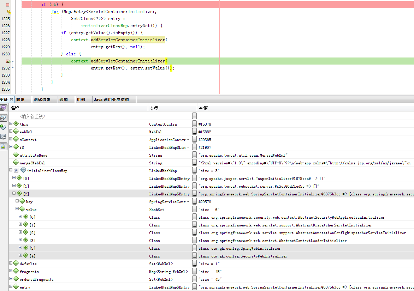Click the #15882 value of webXml
This screenshot has width=414, height=291.
click(x=205, y=132)
